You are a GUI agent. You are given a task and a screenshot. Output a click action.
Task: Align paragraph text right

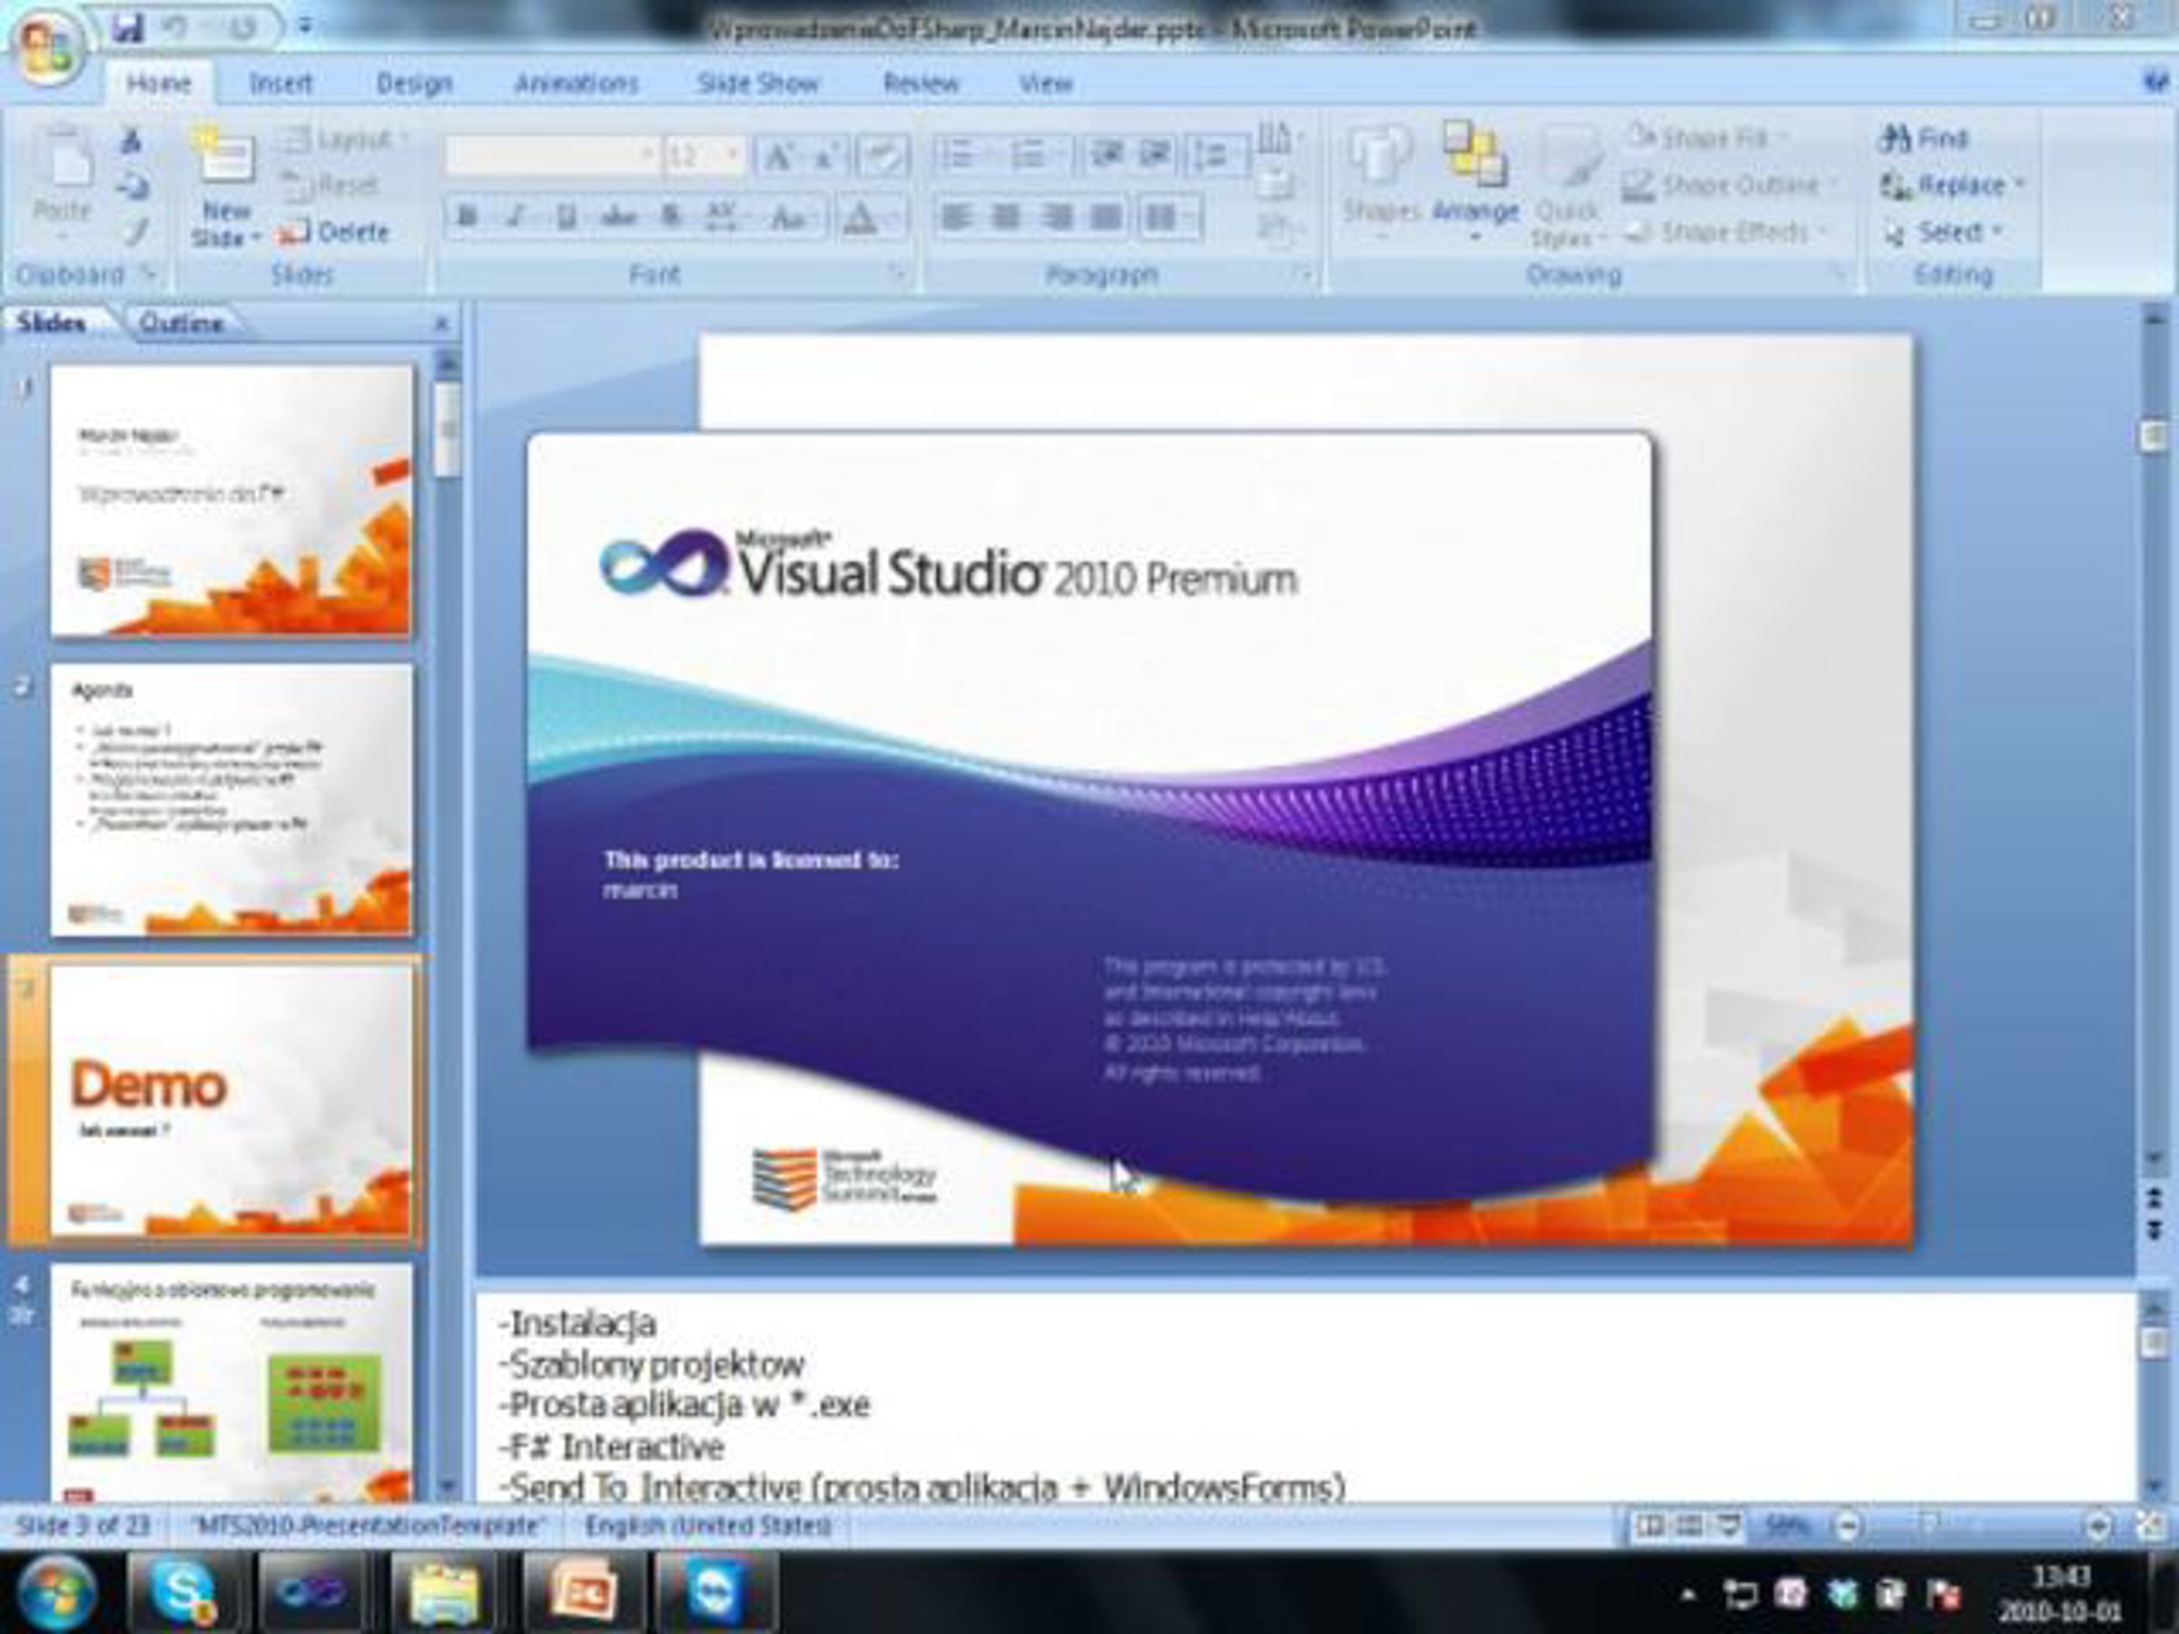(1056, 216)
